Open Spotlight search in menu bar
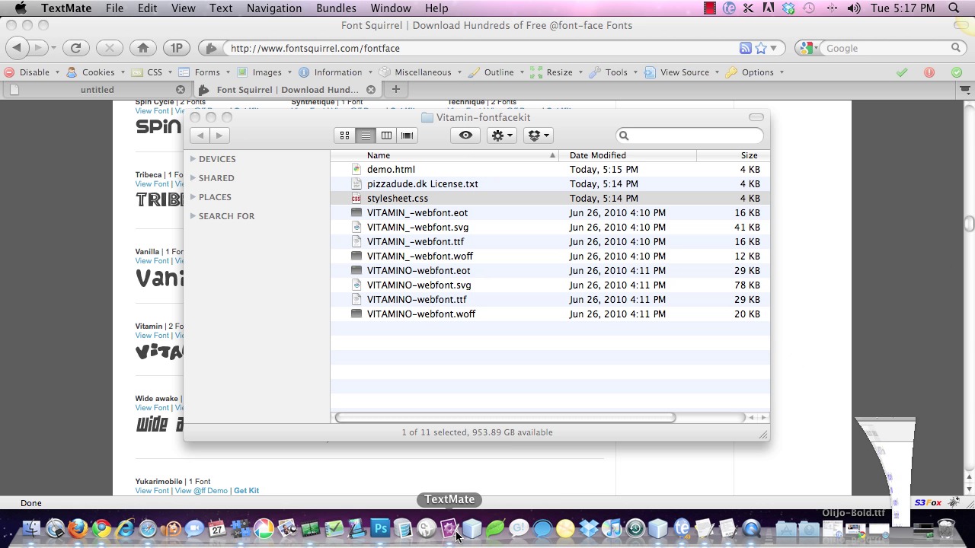Viewport: 975px width, 548px height. [x=954, y=8]
